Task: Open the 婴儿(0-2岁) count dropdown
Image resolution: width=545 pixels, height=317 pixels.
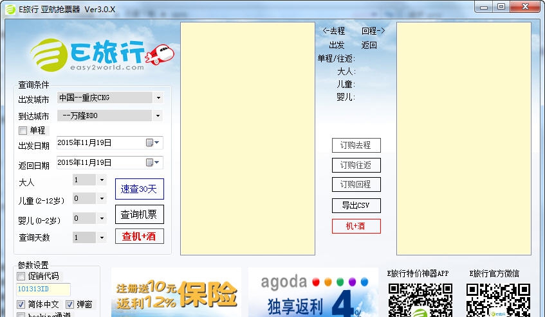Action: pyautogui.click(x=102, y=218)
